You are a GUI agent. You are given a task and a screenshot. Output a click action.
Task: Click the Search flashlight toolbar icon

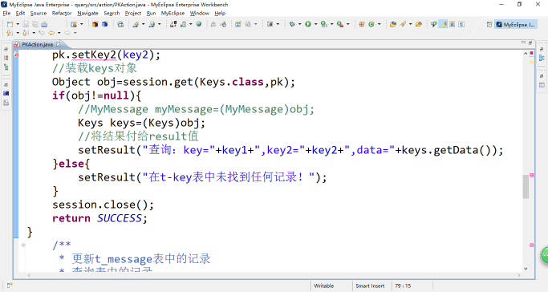(x=403, y=24)
